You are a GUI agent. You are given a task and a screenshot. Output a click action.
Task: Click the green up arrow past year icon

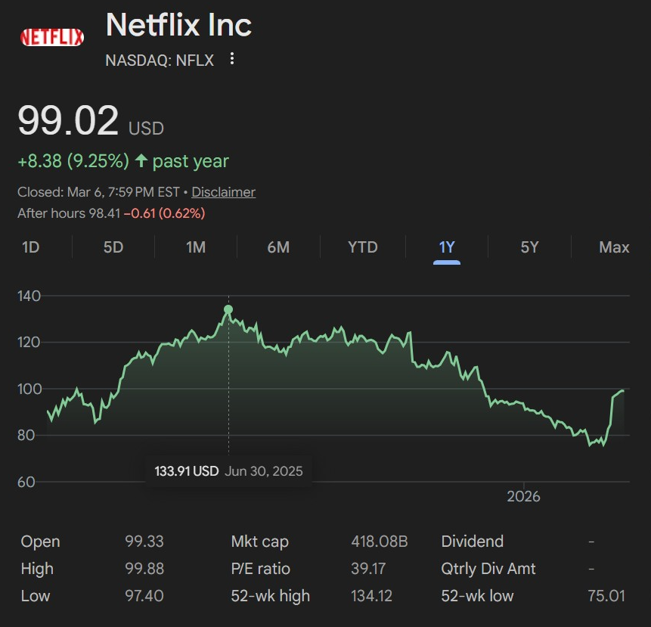[141, 160]
